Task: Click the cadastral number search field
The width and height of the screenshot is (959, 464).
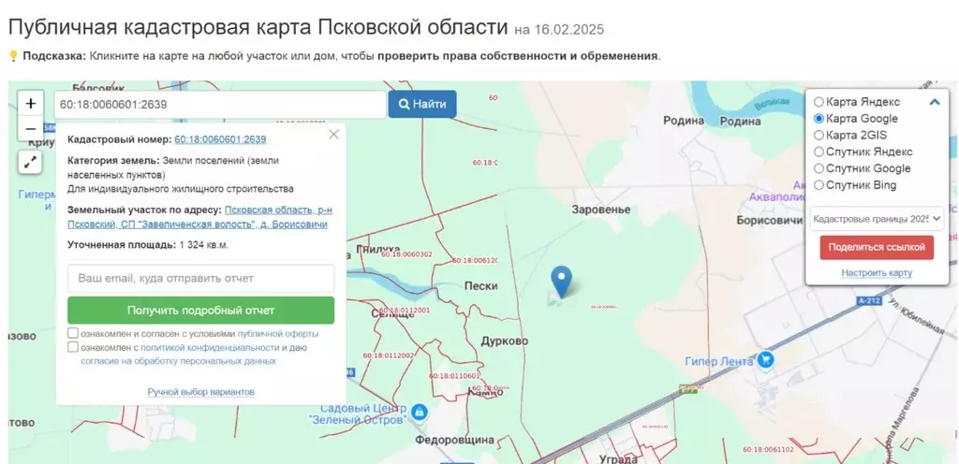Action: pyautogui.click(x=220, y=105)
